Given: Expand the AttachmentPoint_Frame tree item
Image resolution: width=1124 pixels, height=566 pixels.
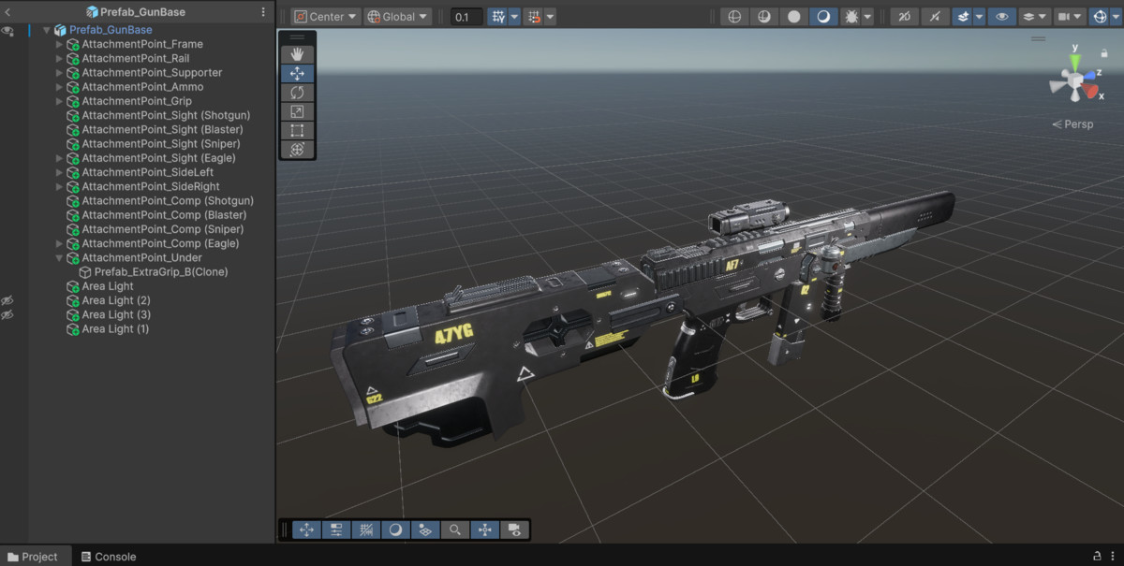Looking at the screenshot, I should [59, 44].
